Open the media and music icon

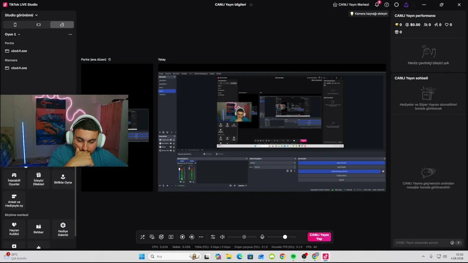(152, 237)
